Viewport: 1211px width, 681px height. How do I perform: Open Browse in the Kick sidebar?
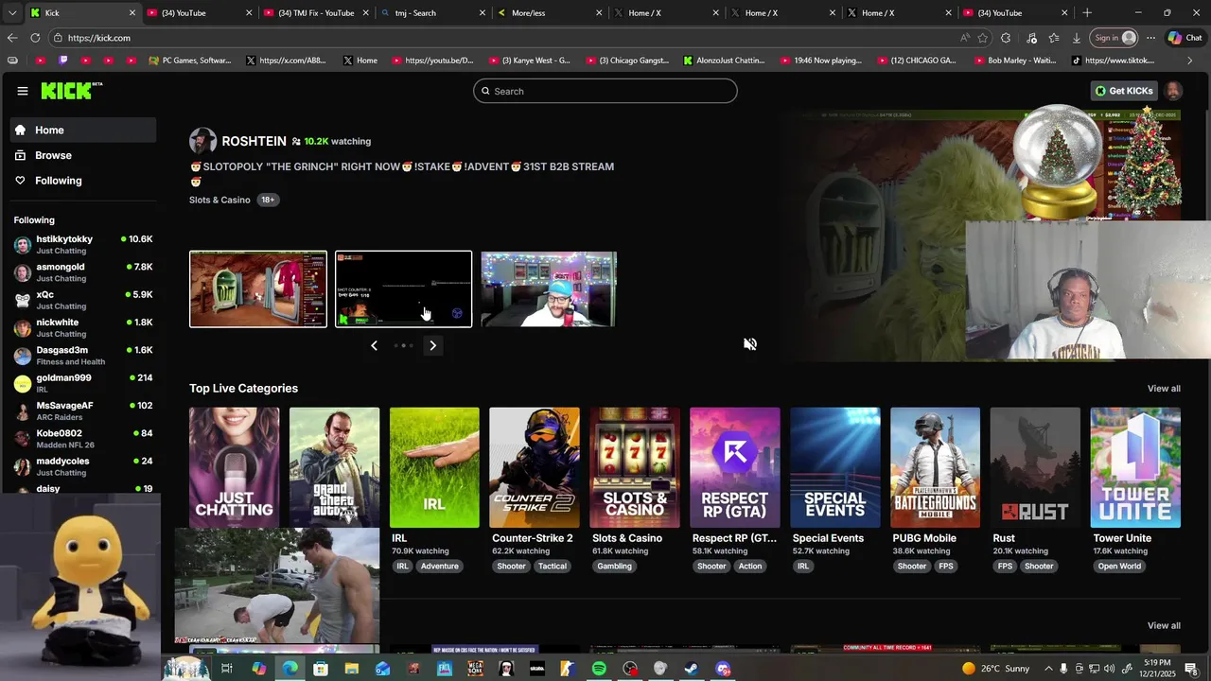[83, 155]
